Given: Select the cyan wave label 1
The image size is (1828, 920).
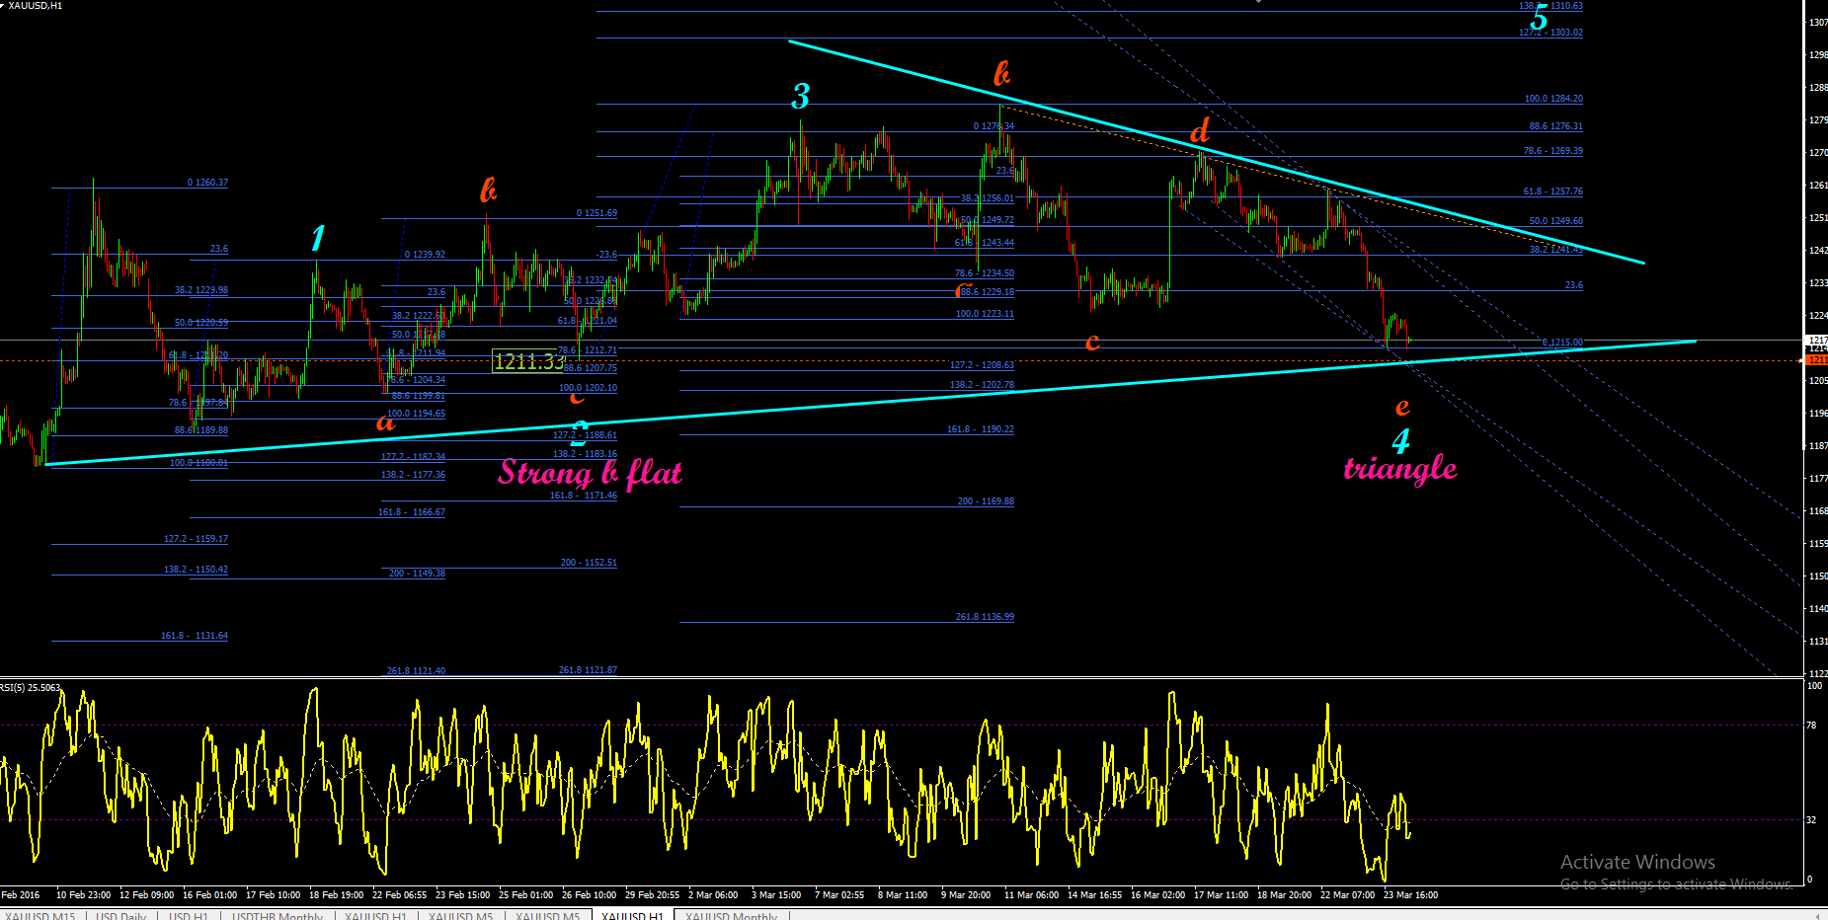Looking at the screenshot, I should pos(317,238).
